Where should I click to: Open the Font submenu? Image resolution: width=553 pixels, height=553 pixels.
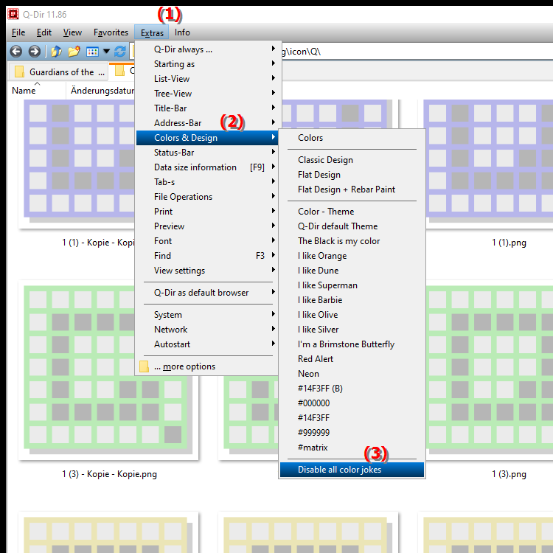point(207,241)
